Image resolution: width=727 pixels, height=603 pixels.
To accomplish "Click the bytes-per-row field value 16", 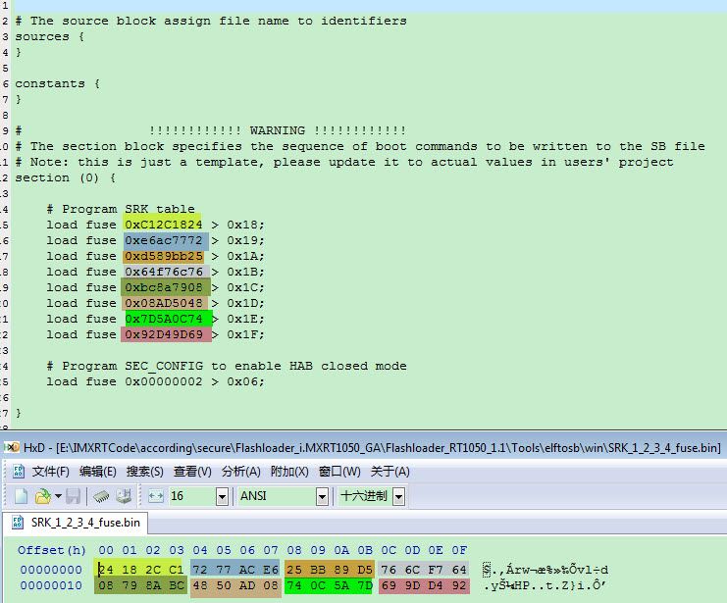I will click(177, 496).
